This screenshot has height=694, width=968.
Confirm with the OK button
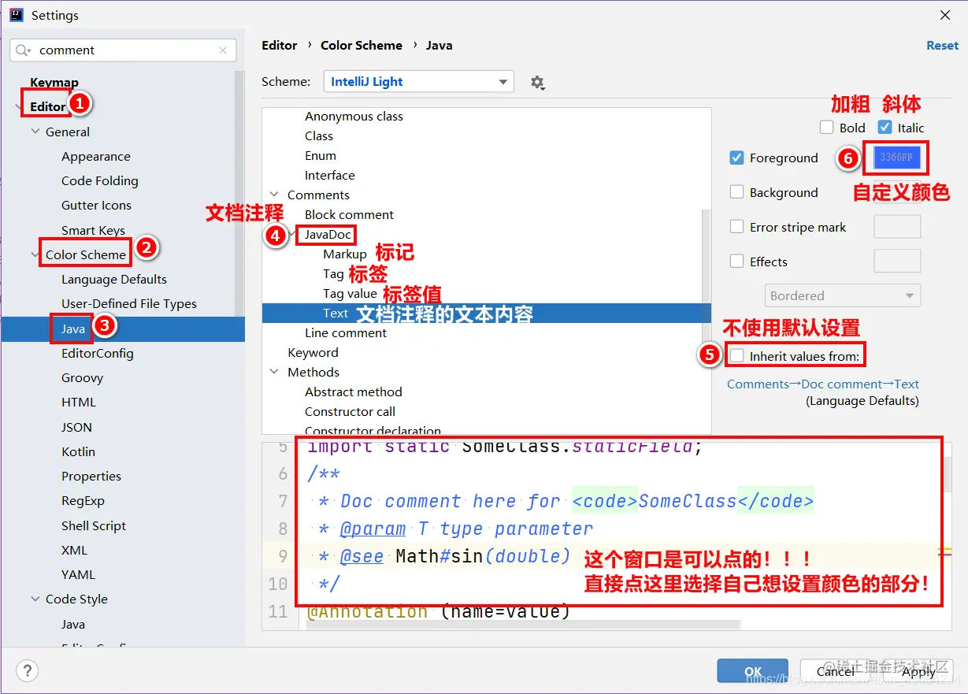753,671
